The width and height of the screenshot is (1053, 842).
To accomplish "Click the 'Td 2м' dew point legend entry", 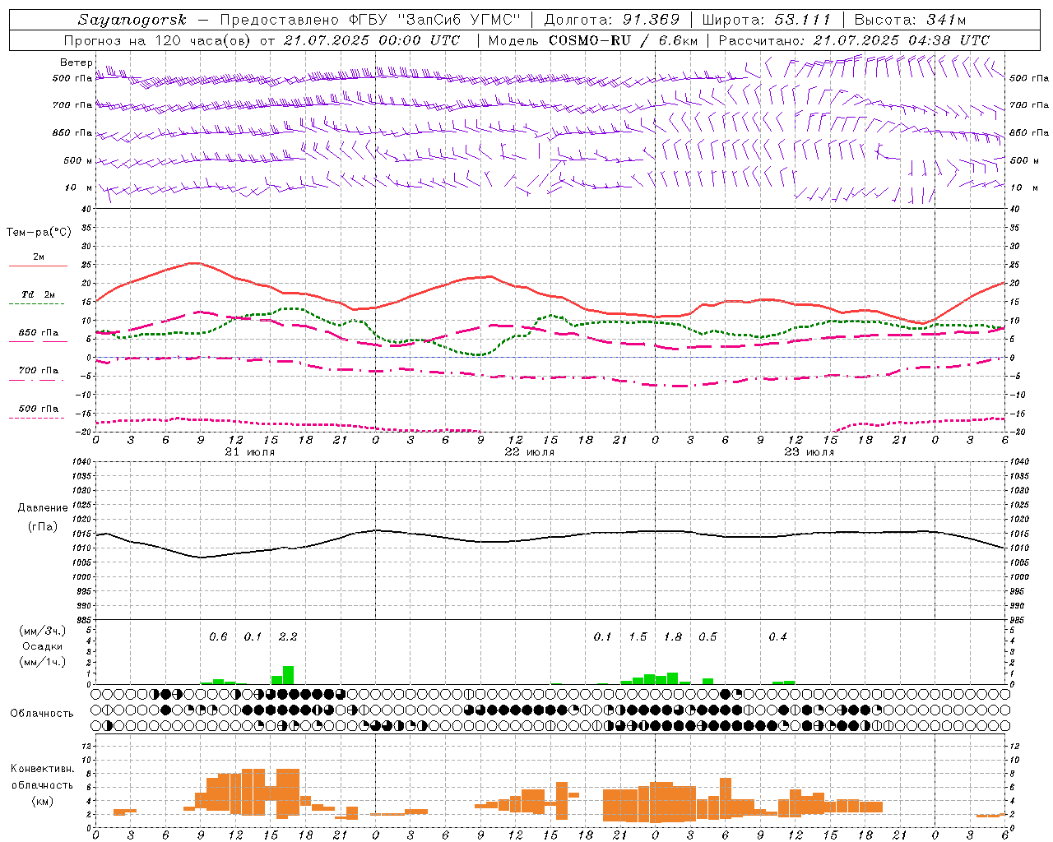I will tap(39, 294).
